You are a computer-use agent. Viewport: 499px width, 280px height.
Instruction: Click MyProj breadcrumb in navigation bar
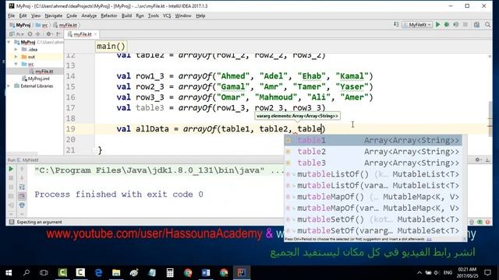20,25
